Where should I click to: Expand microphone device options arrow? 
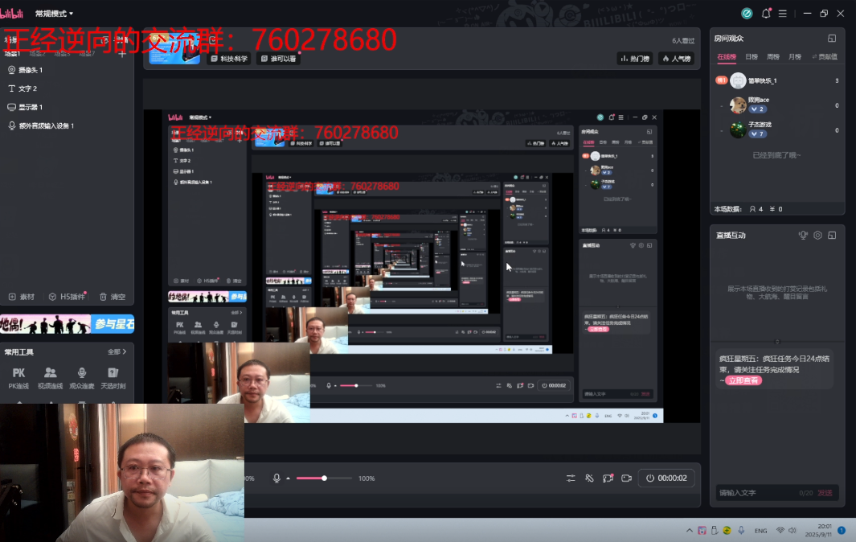pos(288,479)
